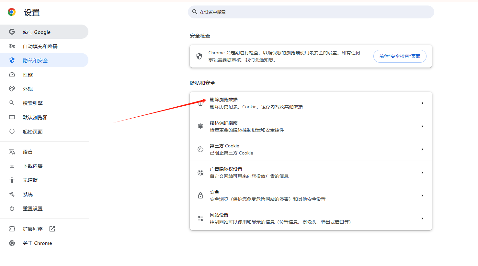478x266 pixels.
Task: Click the reset icon for 重置设置
Action: point(12,208)
